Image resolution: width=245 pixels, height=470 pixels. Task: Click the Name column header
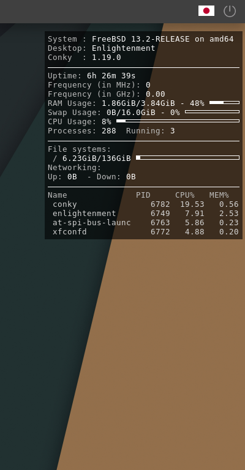click(58, 195)
